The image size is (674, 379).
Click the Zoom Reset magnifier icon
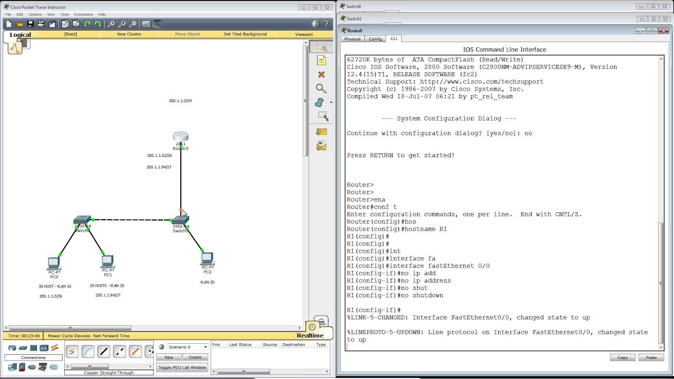pyautogui.click(x=122, y=24)
